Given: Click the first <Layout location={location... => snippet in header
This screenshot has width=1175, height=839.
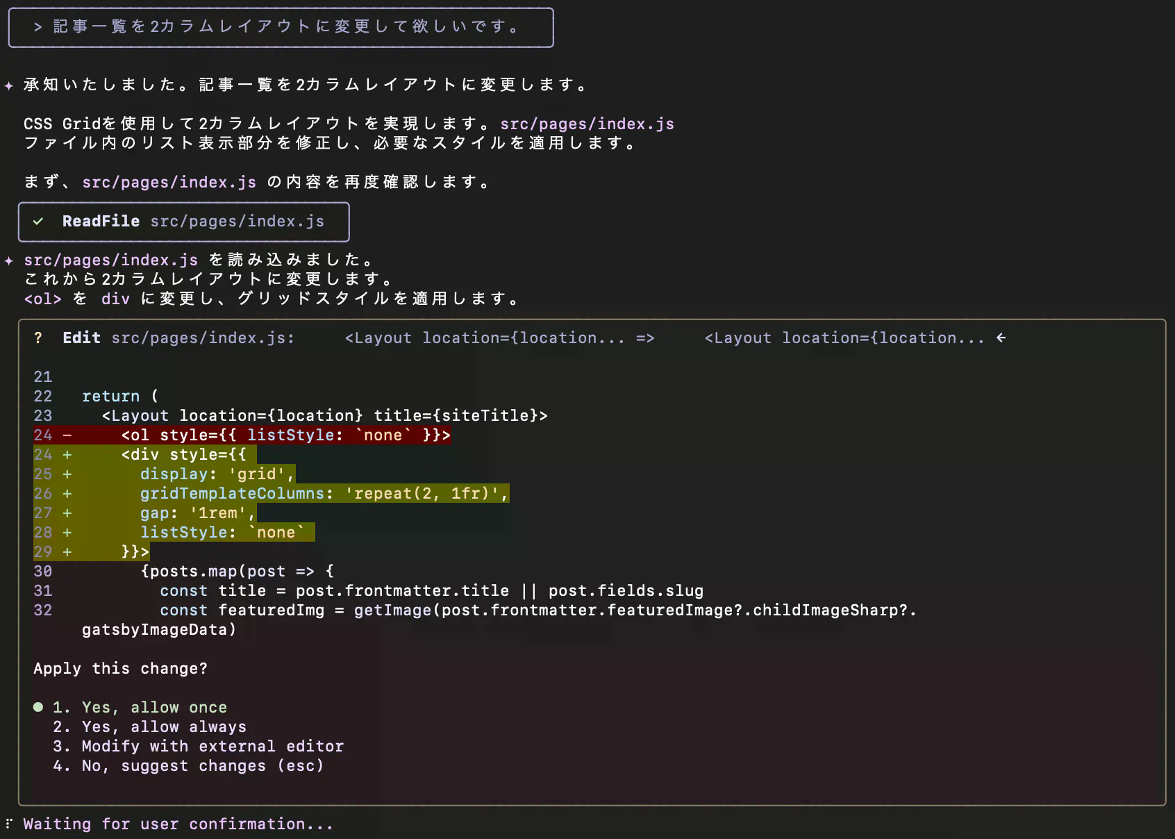Looking at the screenshot, I should coord(499,338).
